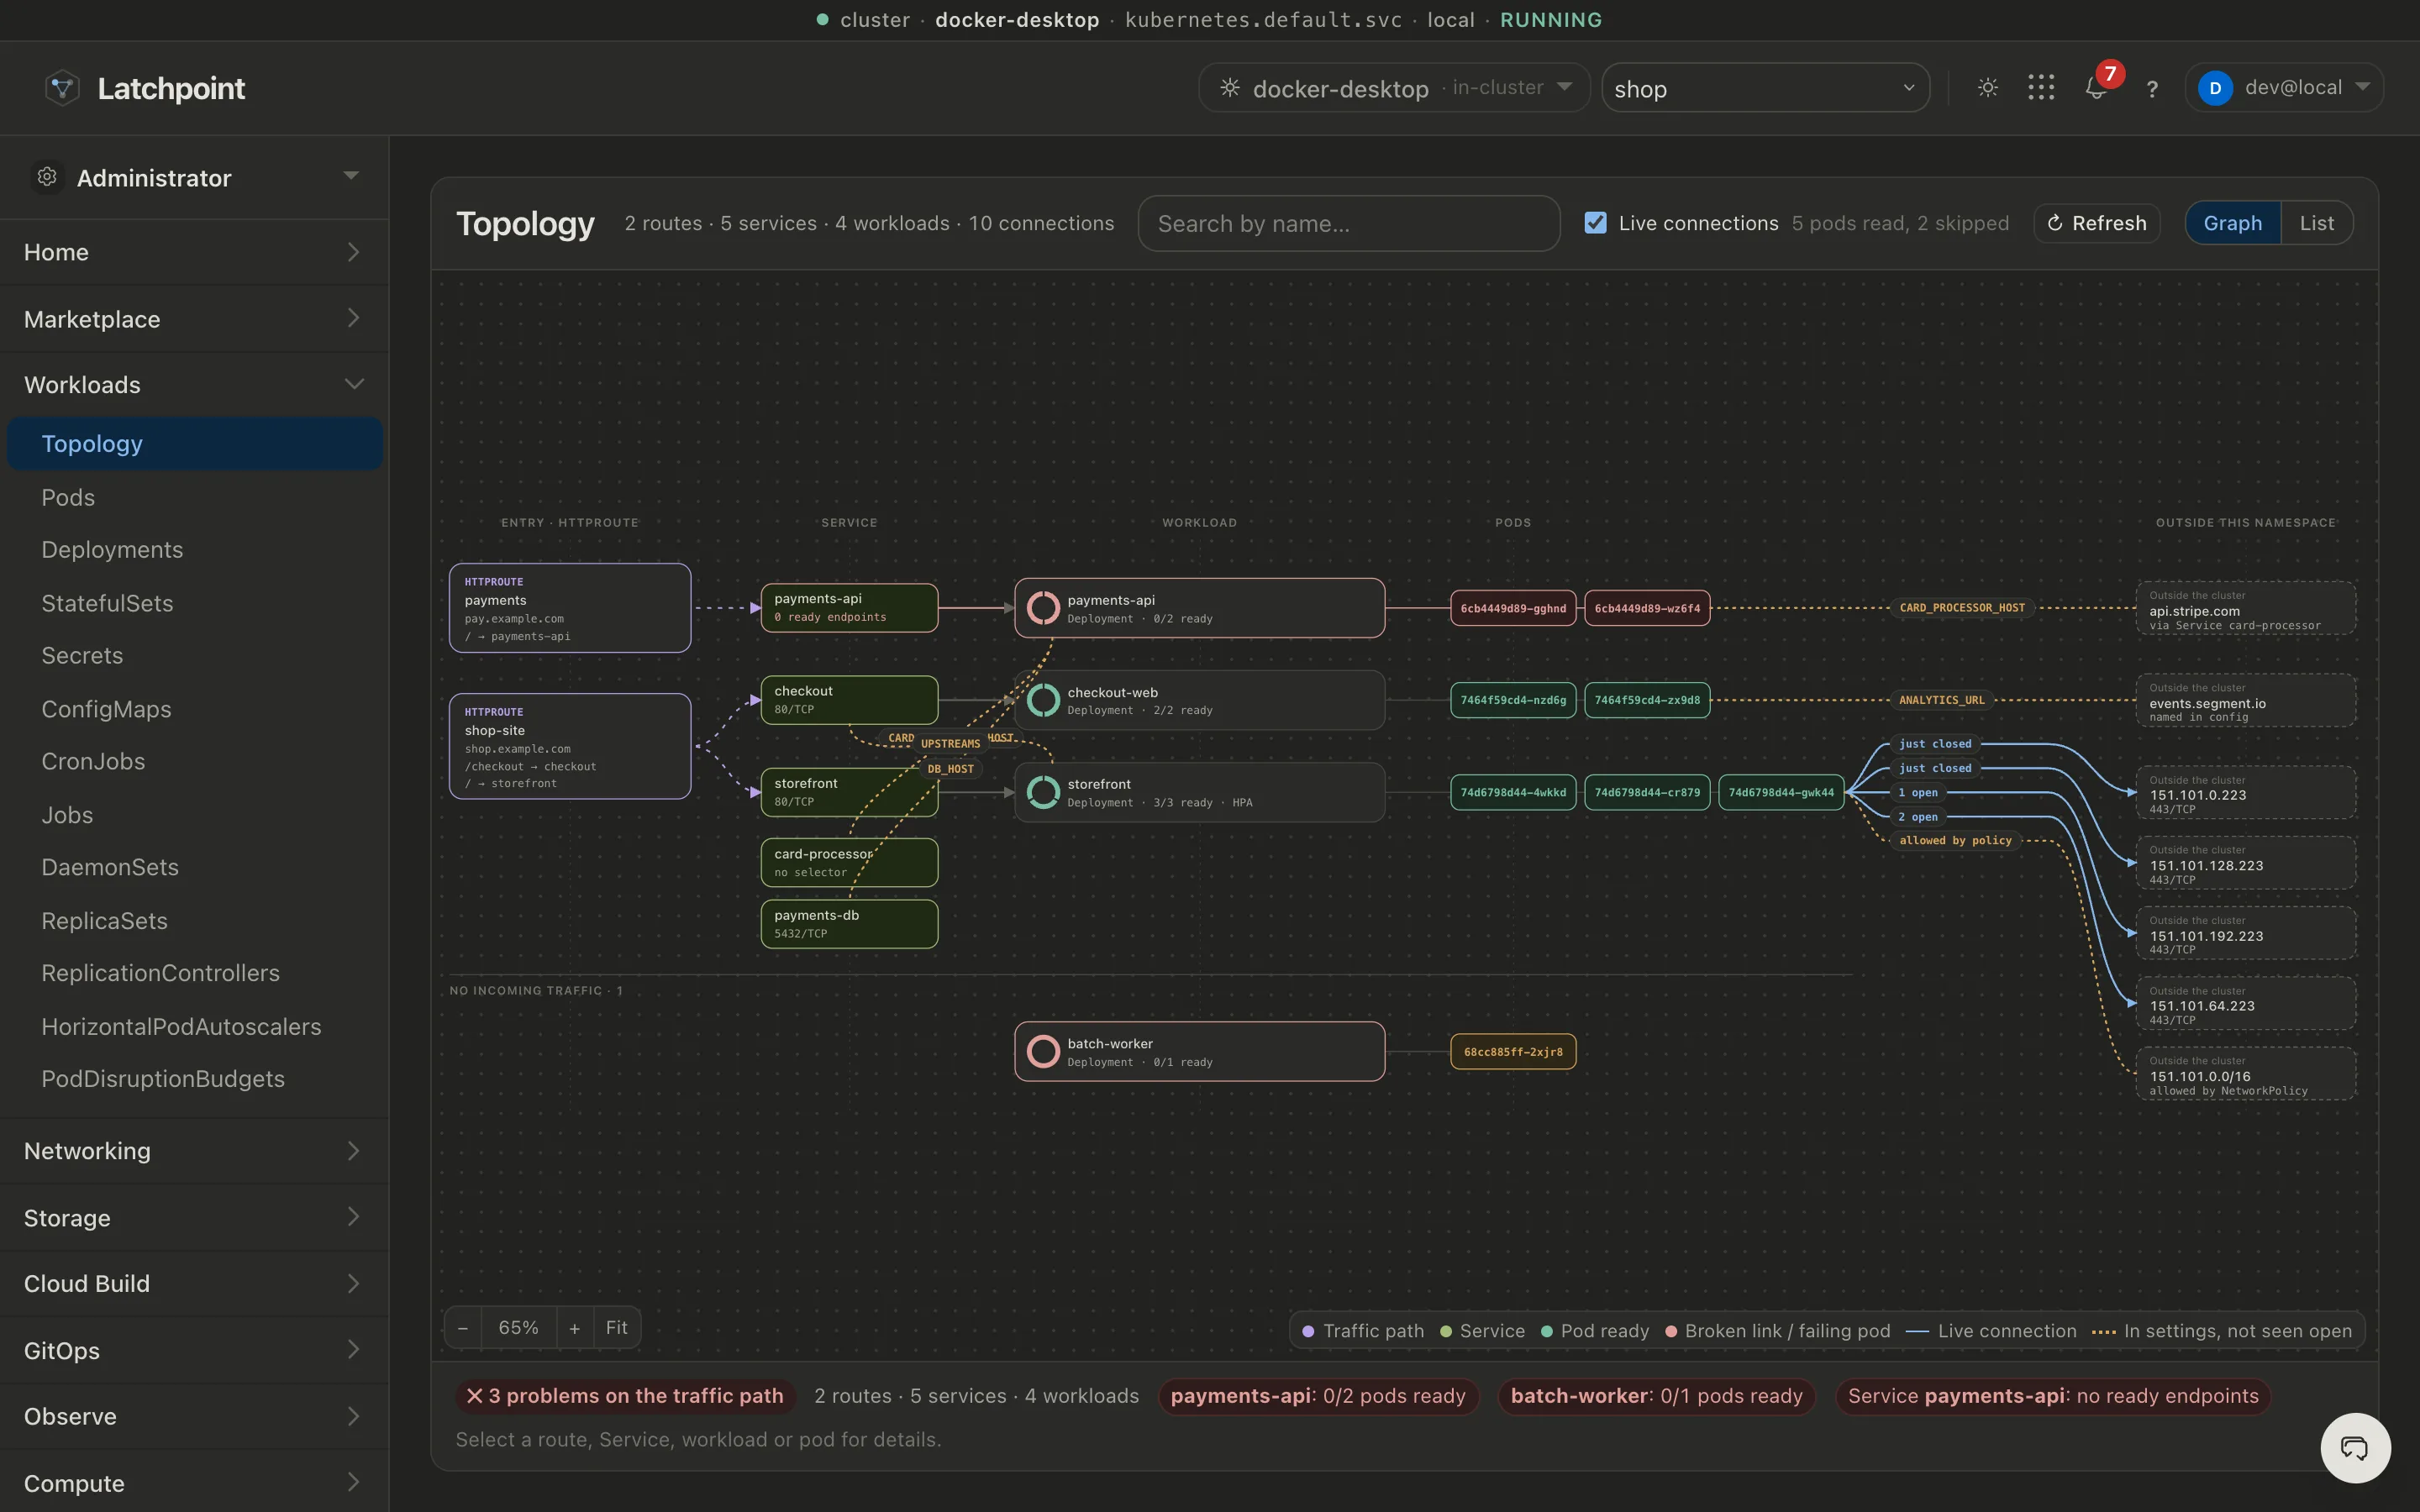Toggle the Live connections checkbox

1596,223
